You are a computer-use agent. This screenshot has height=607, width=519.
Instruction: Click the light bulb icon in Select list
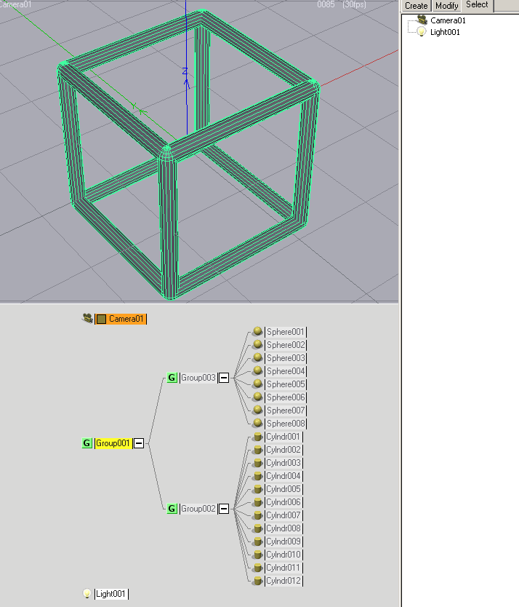[x=422, y=32]
